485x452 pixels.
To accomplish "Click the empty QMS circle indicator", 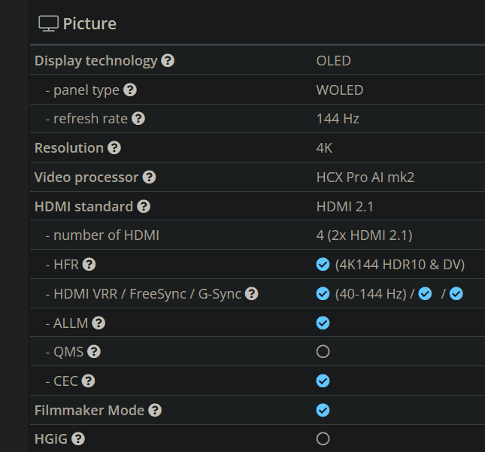I will click(x=323, y=351).
